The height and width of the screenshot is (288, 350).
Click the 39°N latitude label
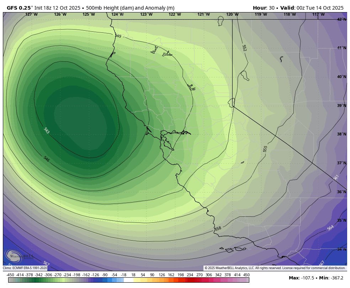(x=342, y=106)
